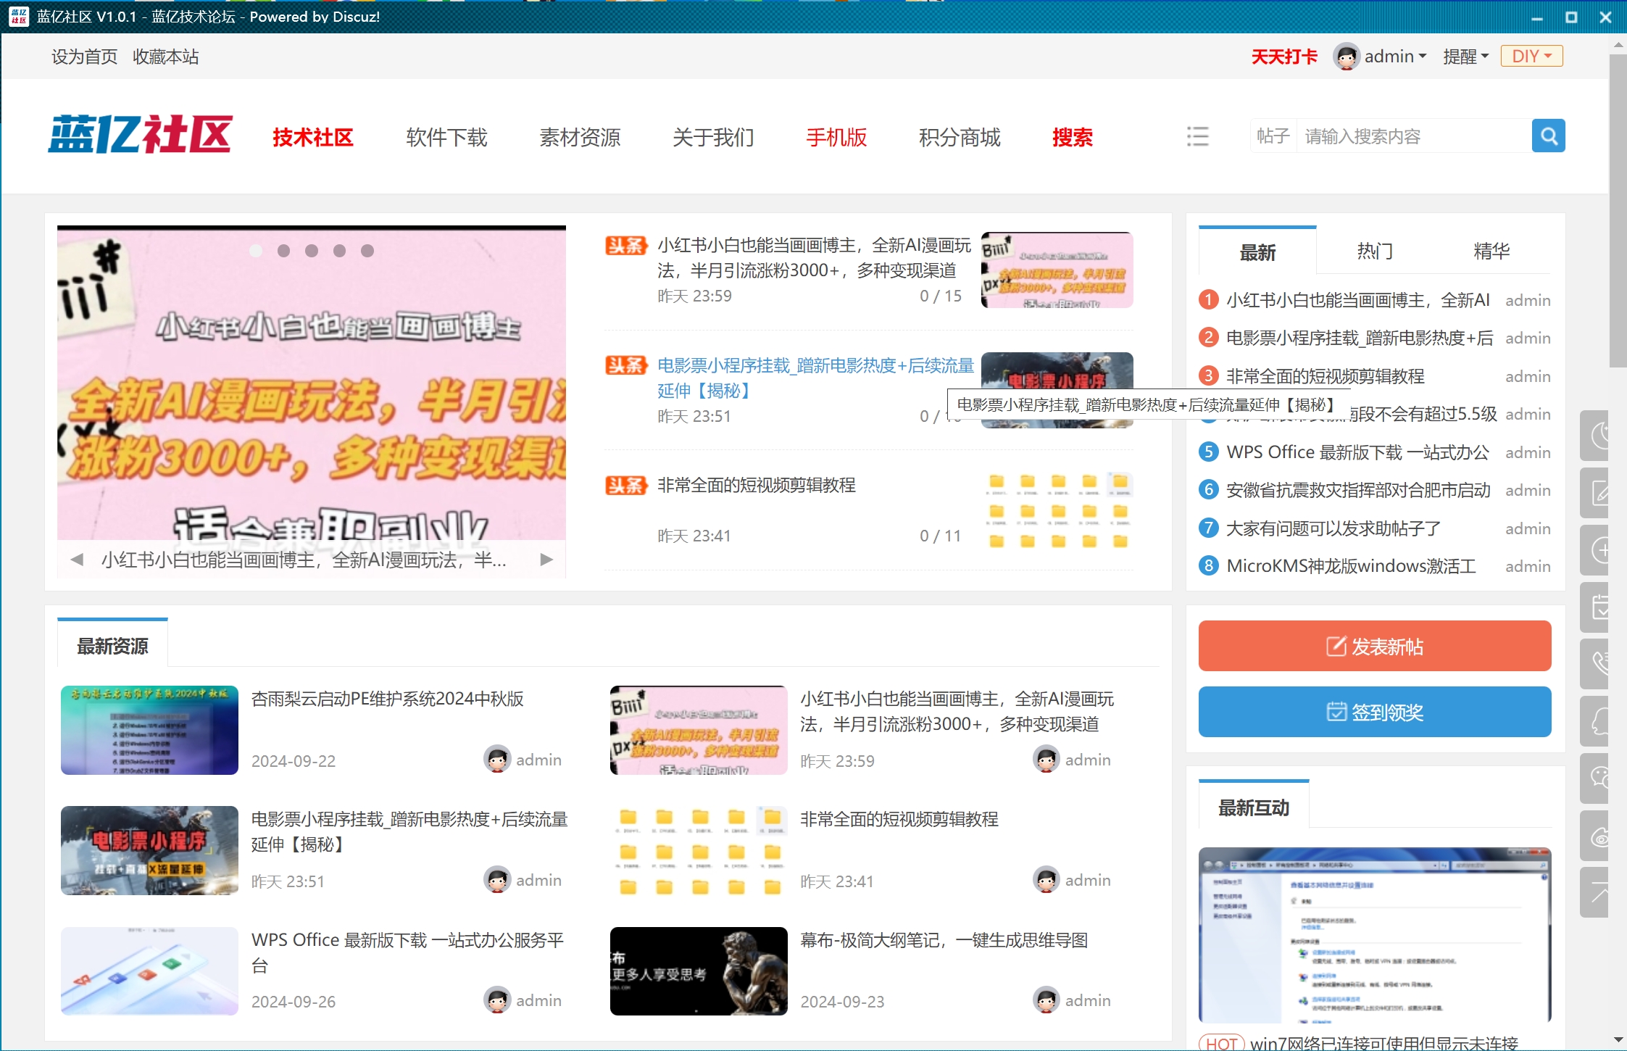Click the 签到领奖 button
The image size is (1627, 1051).
click(x=1375, y=712)
